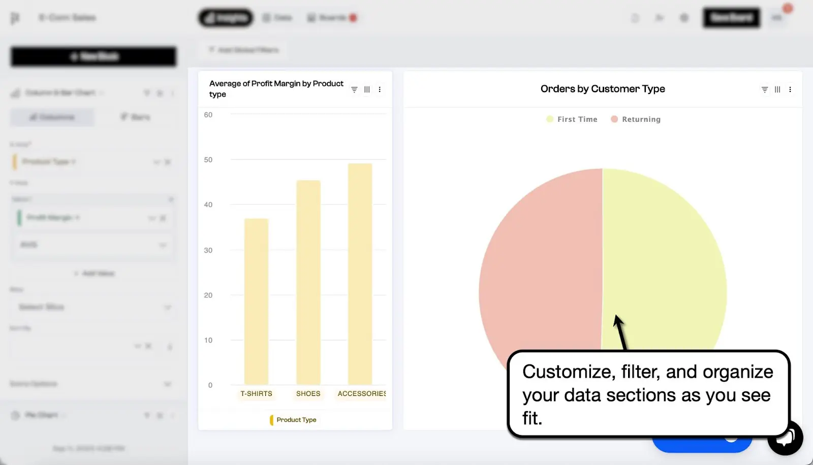Open the three-dot menu on Orders by Customer Type
This screenshot has width=813, height=465.
(790, 89)
